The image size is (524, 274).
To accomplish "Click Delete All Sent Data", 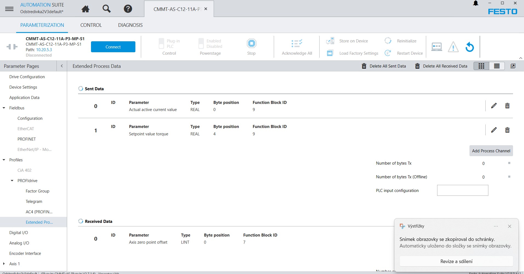I will tap(384, 66).
